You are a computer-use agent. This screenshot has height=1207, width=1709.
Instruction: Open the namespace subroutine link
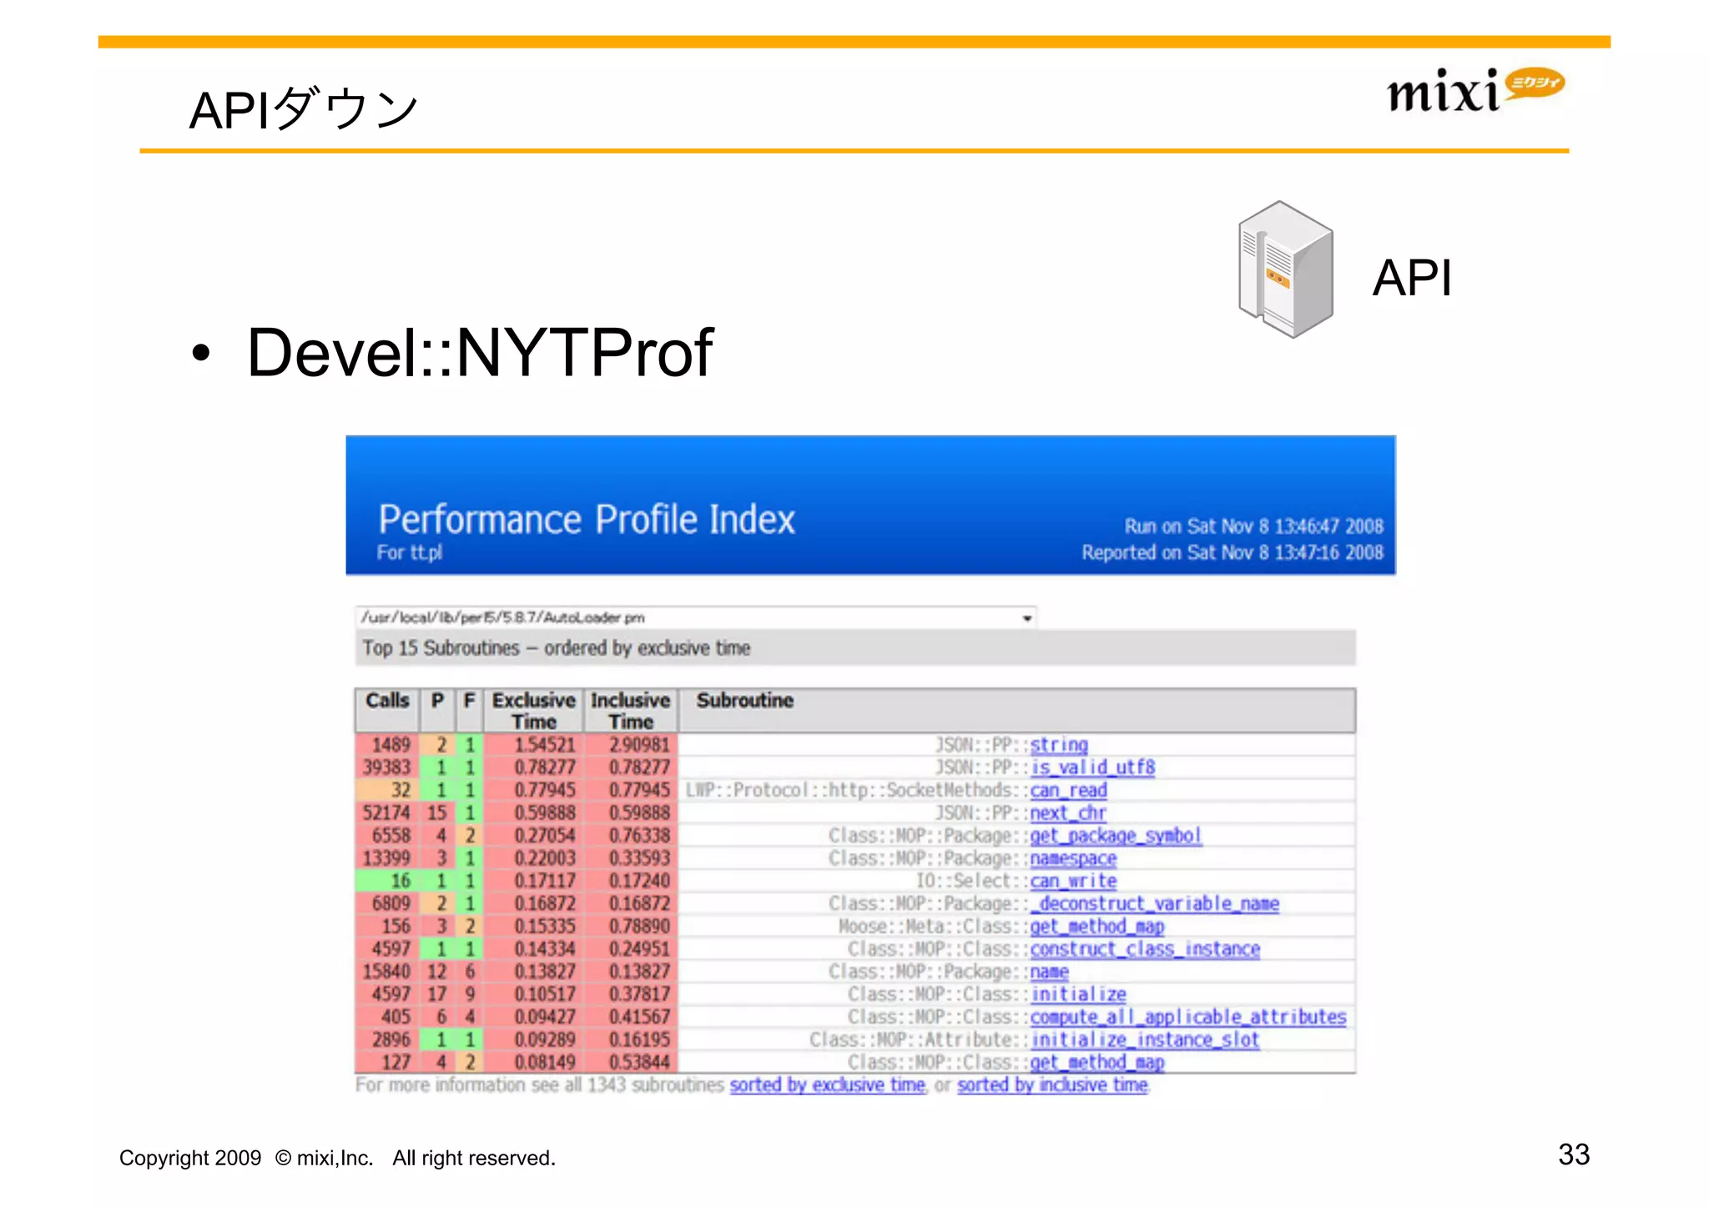[x=1072, y=858]
